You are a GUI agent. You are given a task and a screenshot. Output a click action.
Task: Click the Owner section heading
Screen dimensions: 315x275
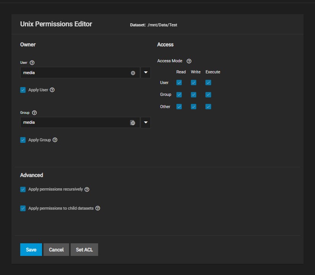(28, 45)
